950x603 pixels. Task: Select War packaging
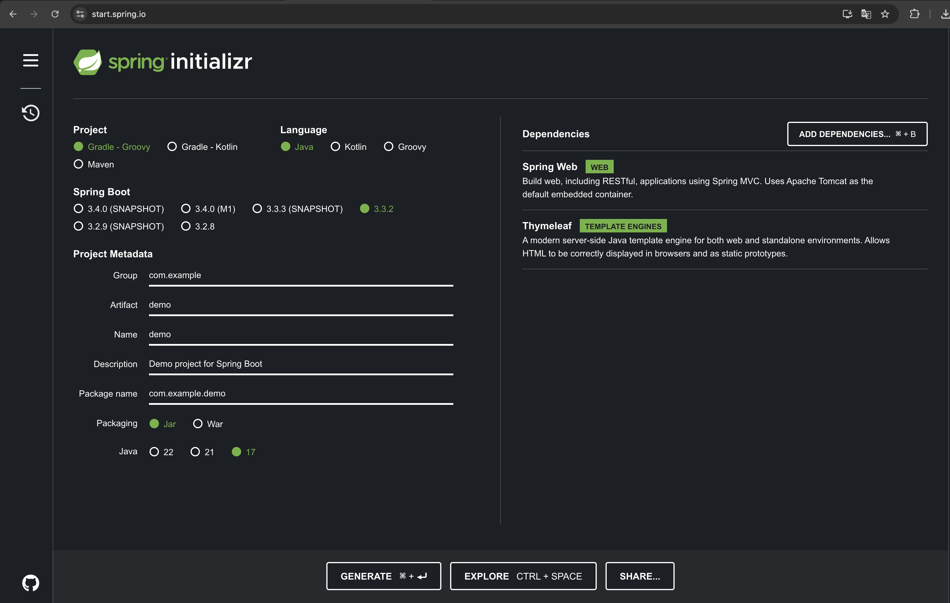(198, 424)
